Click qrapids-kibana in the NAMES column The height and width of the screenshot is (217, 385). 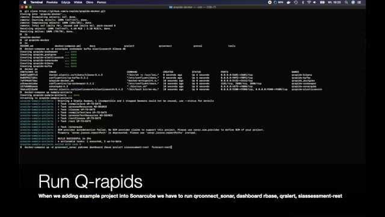click(x=302, y=75)
